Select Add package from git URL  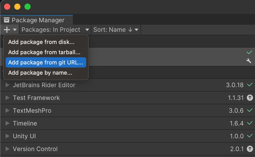[x=46, y=62]
